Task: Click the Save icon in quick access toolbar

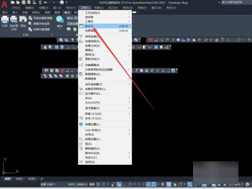Action: (x=24, y=3)
